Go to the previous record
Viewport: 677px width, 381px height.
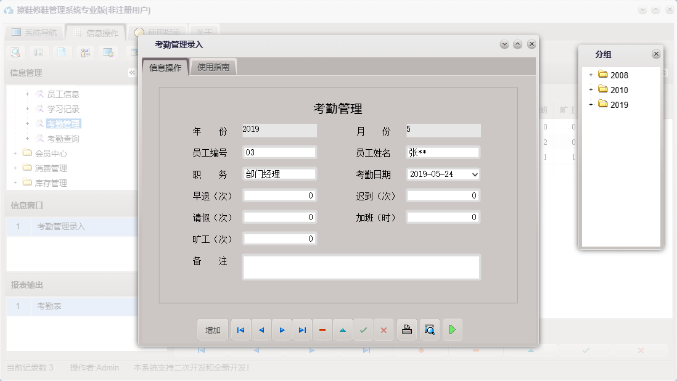pos(261,330)
